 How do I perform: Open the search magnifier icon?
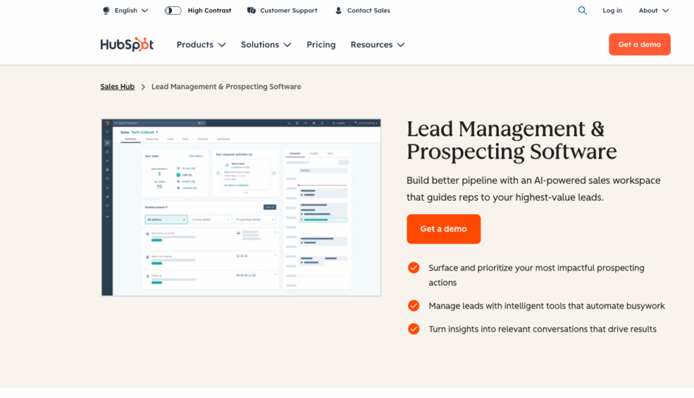582,11
